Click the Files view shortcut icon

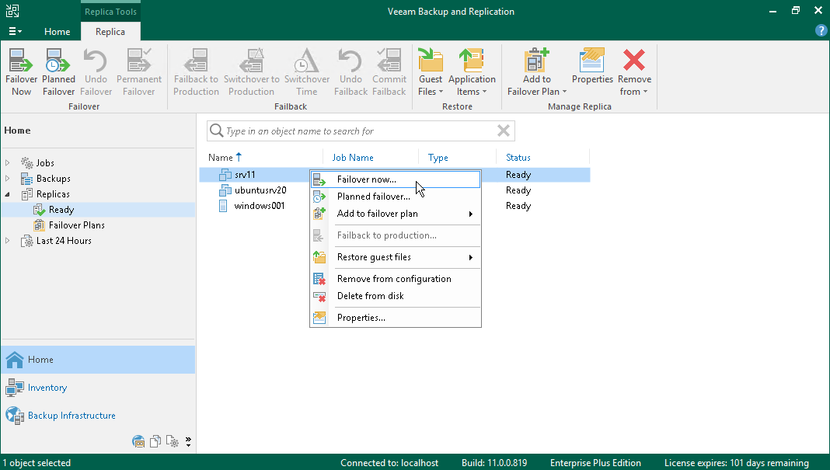point(155,441)
